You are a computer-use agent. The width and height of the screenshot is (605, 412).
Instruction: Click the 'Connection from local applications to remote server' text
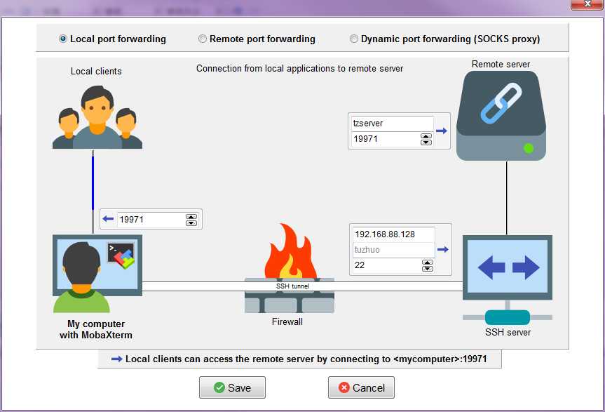click(300, 69)
